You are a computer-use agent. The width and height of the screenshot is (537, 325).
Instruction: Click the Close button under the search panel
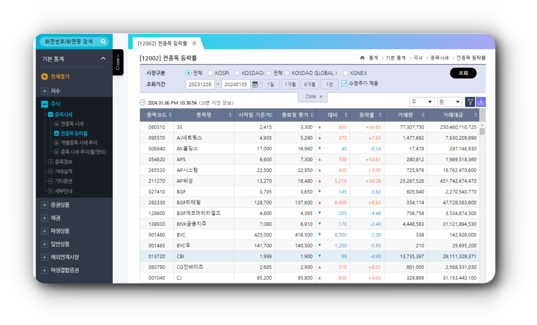tap(313, 96)
